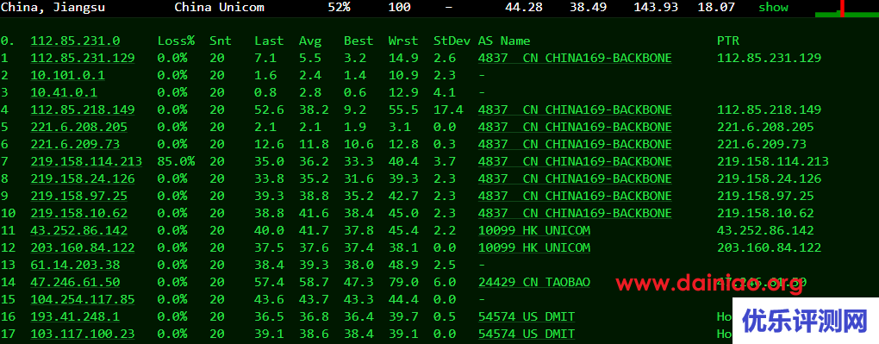Select PTR column text 203.160.84.122

click(x=769, y=247)
